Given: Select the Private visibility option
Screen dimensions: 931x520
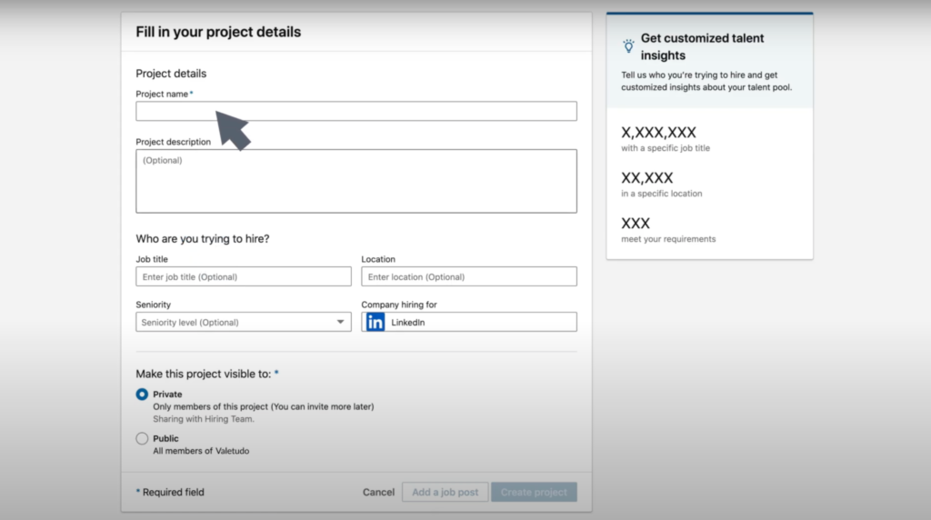Looking at the screenshot, I should pos(142,395).
